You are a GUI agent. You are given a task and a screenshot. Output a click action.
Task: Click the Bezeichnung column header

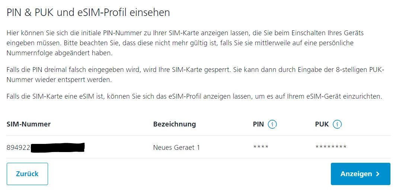174,124
